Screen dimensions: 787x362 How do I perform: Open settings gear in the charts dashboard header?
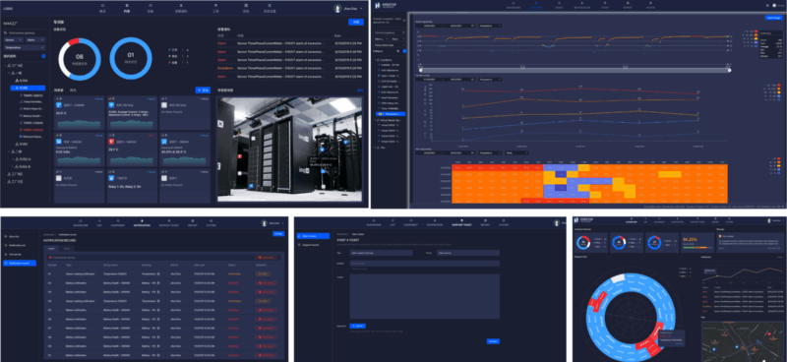[767, 5]
